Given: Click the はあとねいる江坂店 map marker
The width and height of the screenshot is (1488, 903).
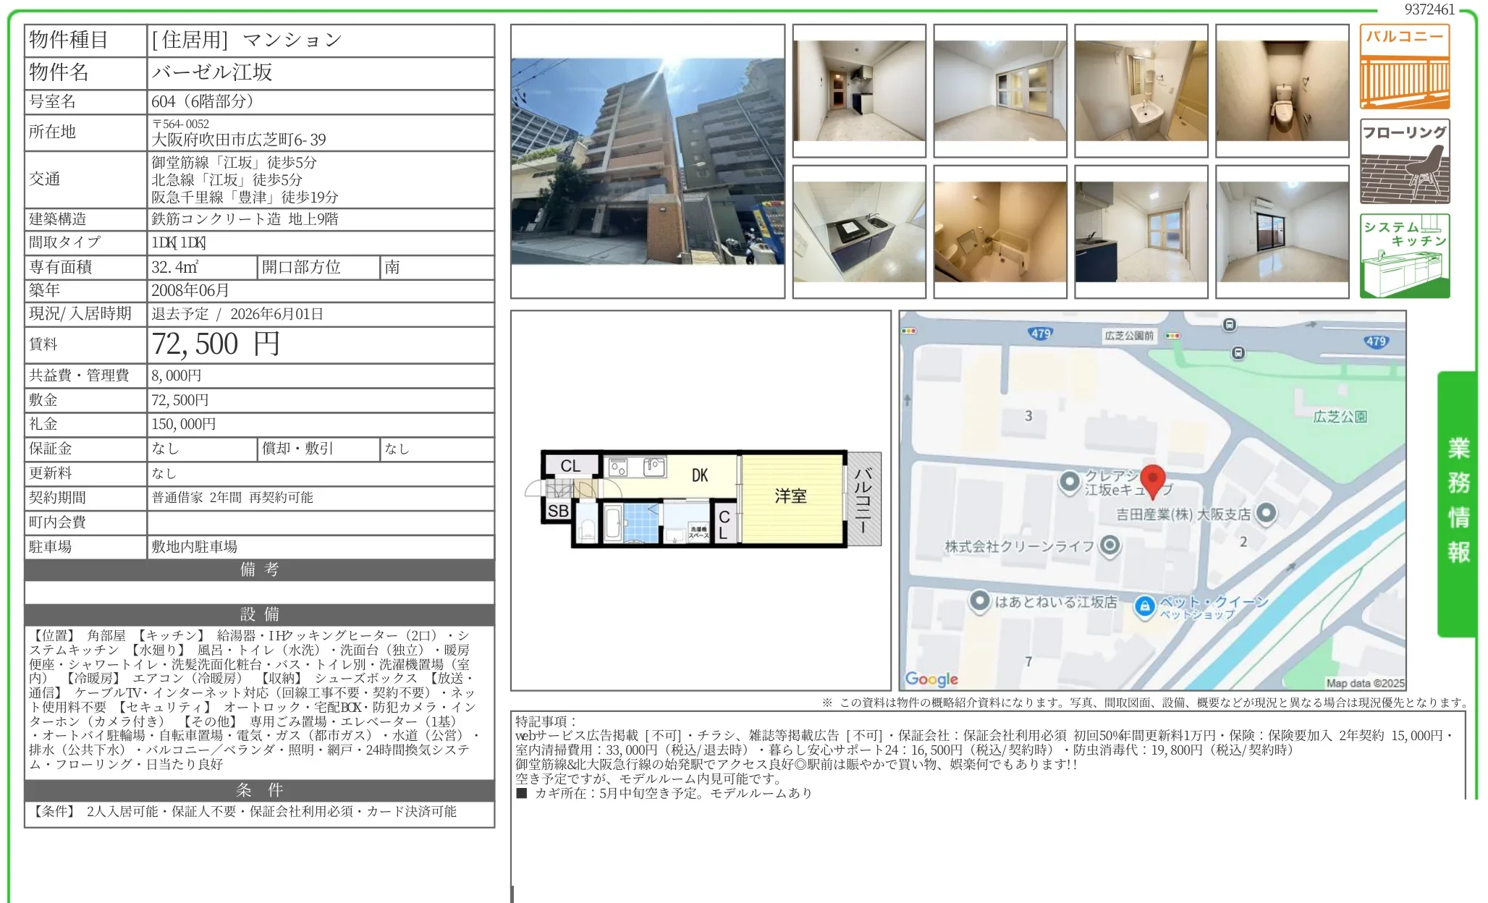Looking at the screenshot, I should point(979,601).
